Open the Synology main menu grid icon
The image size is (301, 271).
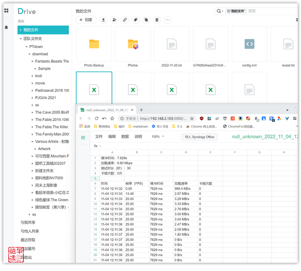point(6,10)
